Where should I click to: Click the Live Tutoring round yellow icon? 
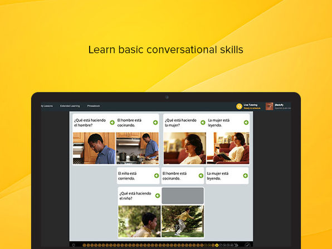(240, 106)
